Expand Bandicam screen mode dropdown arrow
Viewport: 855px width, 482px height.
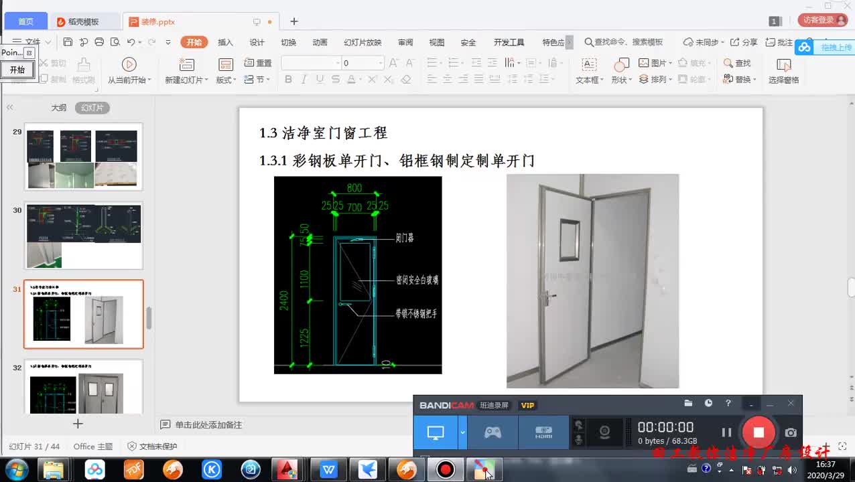click(x=462, y=432)
